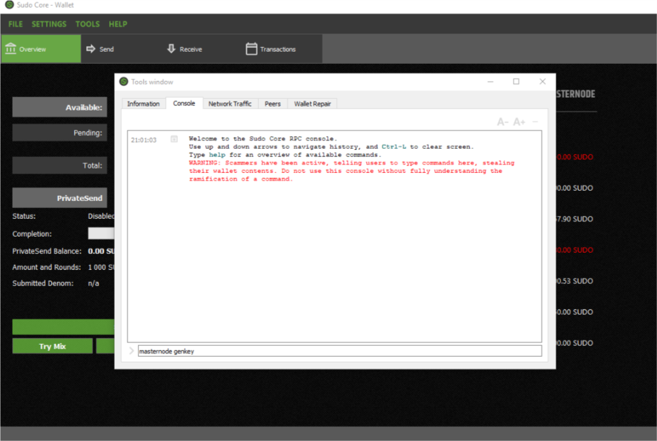657x441 pixels.
Task: Click the PrivateSend section header
Action: (x=60, y=198)
